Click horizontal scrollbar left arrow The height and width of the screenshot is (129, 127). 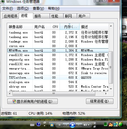coord(10,94)
